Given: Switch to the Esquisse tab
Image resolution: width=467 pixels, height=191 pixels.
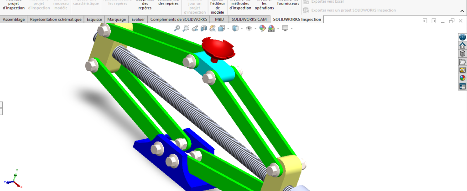Looking at the screenshot, I should tap(94, 19).
